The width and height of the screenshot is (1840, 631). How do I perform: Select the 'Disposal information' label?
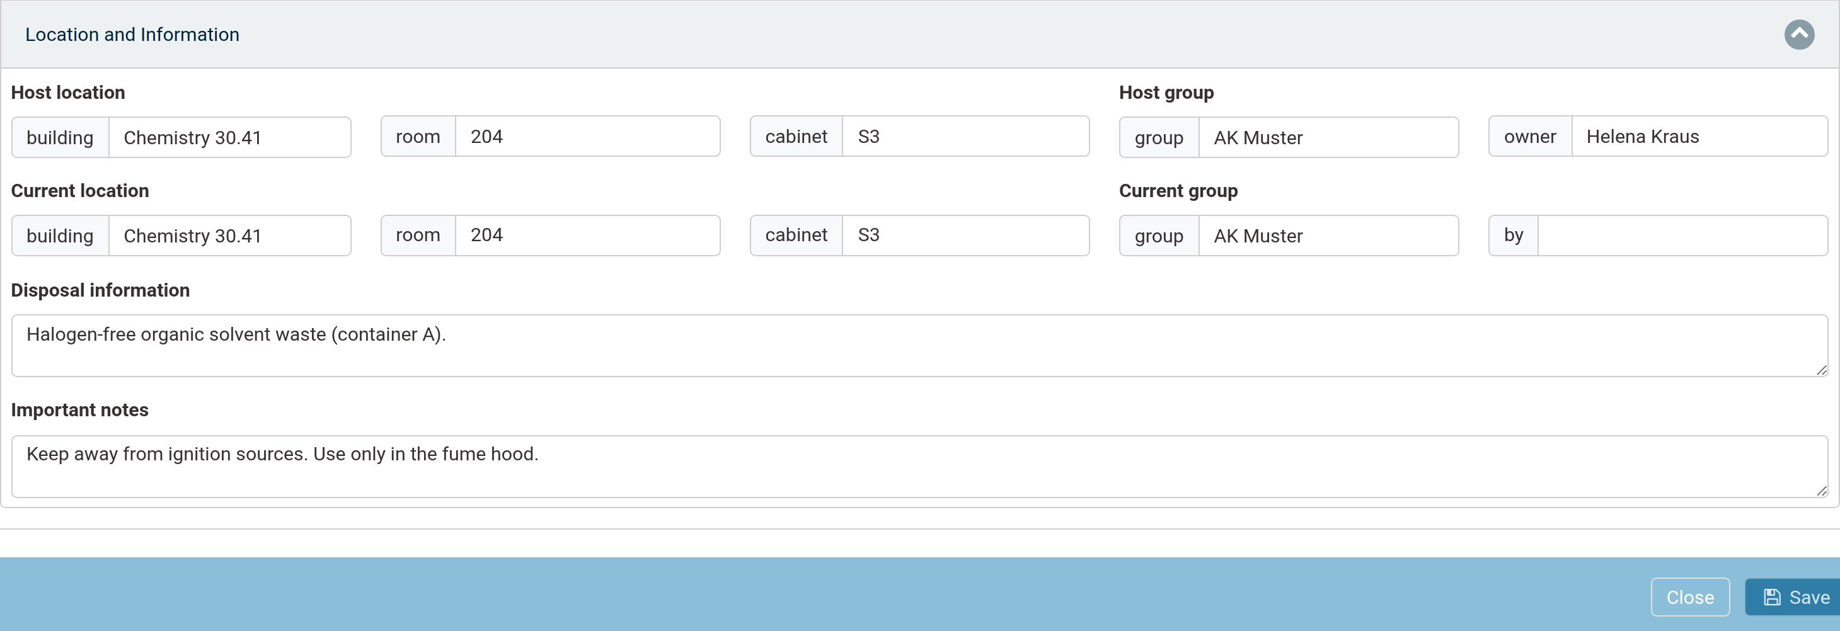pyautogui.click(x=101, y=290)
